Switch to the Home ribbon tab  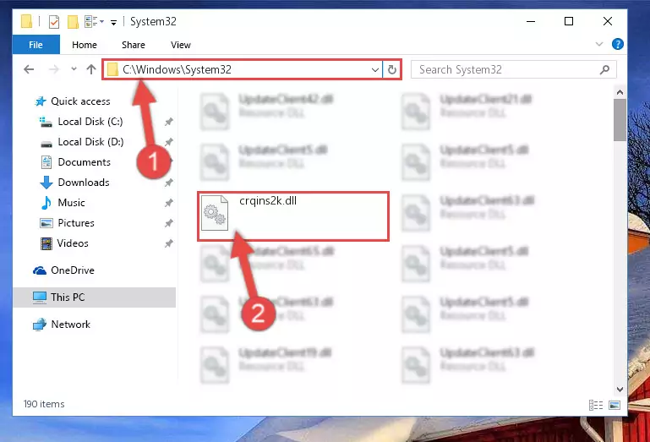tap(85, 45)
